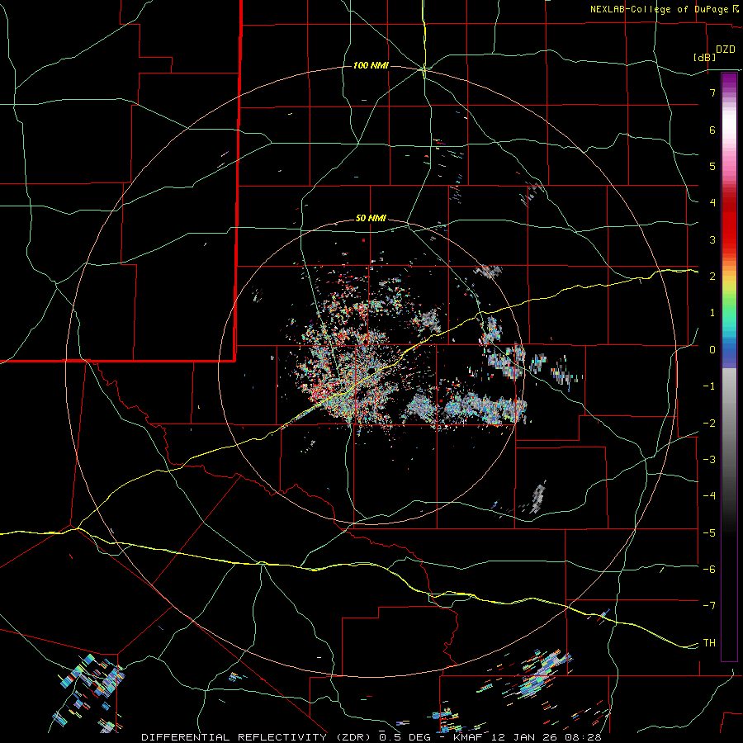Click the 7 value on the color scale
Screen dimensions: 743x743
coord(712,92)
